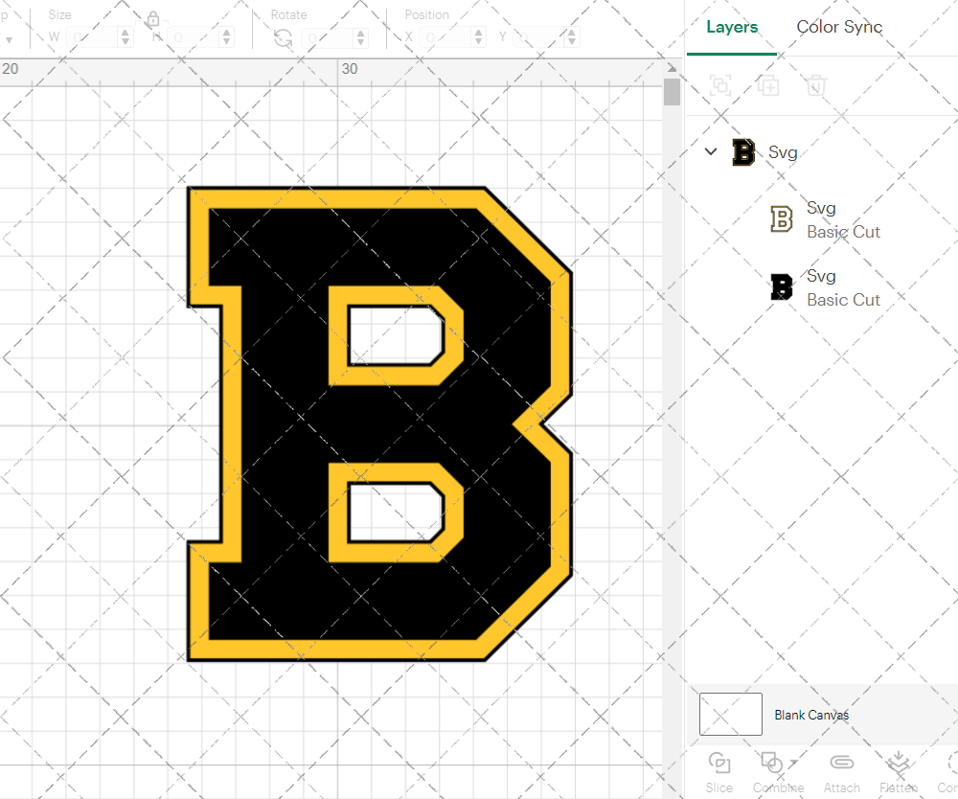958x799 pixels.
Task: Click the Rotate angle input field
Action: pos(327,38)
